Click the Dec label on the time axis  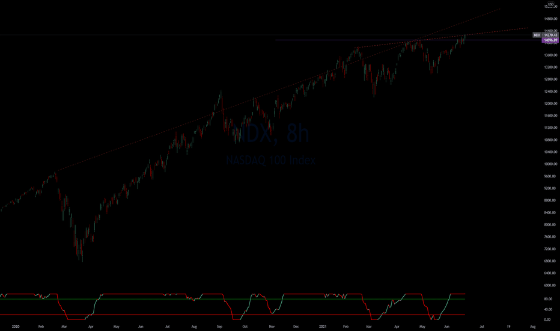(296, 326)
